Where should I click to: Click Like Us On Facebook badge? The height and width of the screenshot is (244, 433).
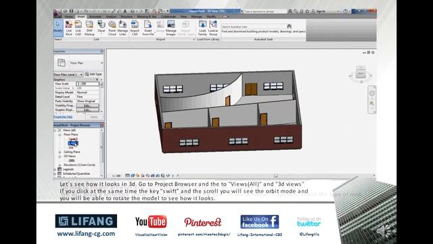(260, 222)
